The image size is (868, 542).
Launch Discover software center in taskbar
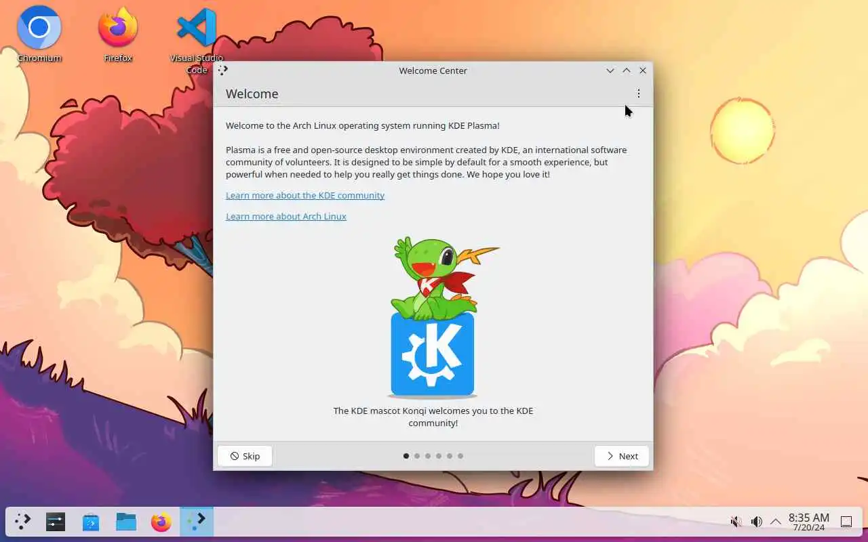pyautogui.click(x=91, y=522)
